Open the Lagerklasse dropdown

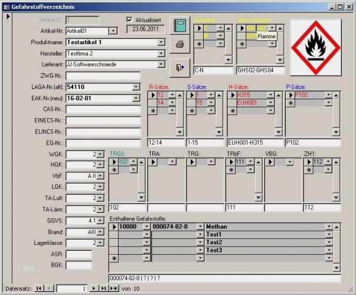click(100, 243)
